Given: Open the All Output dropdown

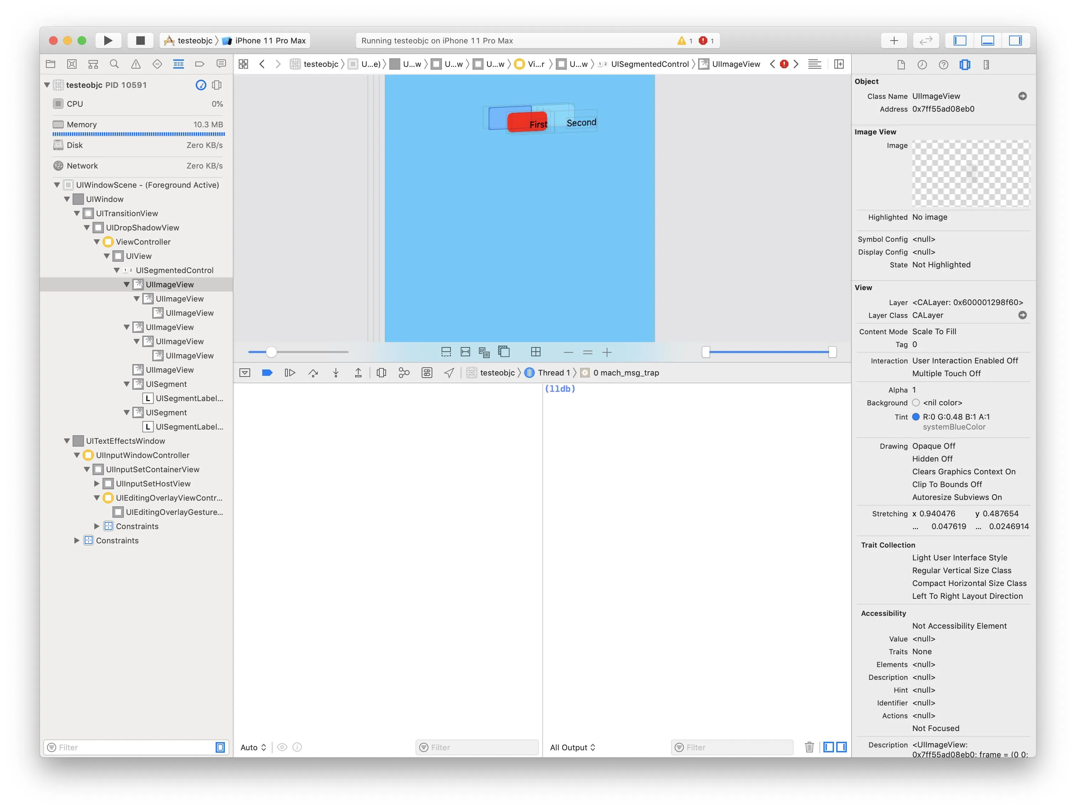Looking at the screenshot, I should click(x=572, y=747).
